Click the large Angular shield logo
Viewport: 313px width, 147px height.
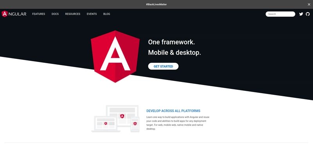pyautogui.click(x=115, y=57)
